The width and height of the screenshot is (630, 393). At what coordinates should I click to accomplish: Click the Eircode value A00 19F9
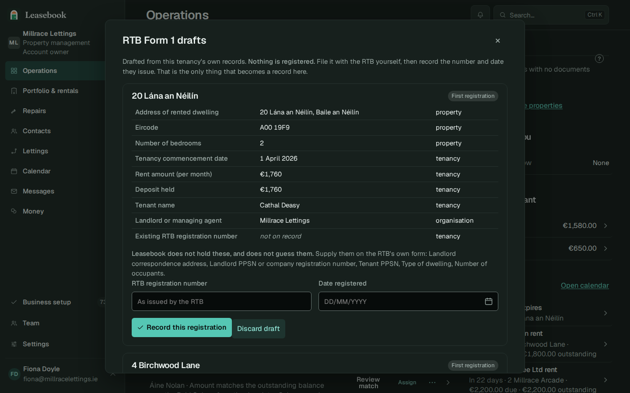[275, 128]
